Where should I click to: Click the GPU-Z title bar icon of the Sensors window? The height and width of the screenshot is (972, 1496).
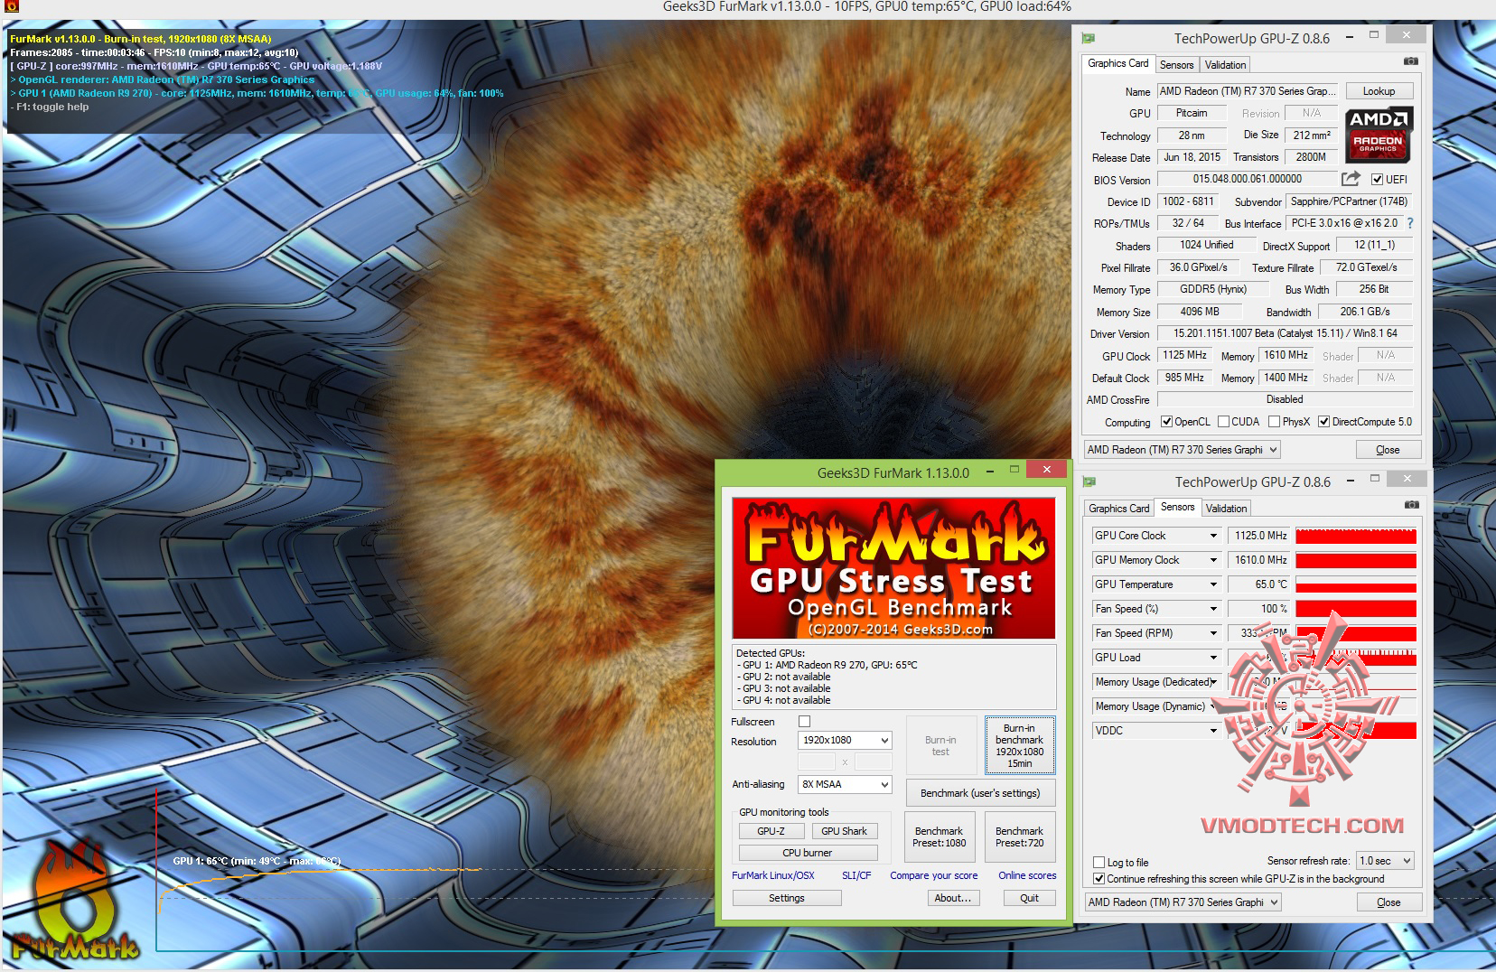(x=1089, y=481)
